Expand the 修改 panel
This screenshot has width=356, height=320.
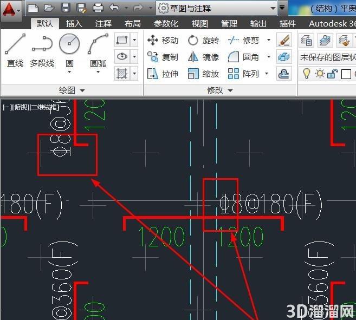tap(220, 90)
